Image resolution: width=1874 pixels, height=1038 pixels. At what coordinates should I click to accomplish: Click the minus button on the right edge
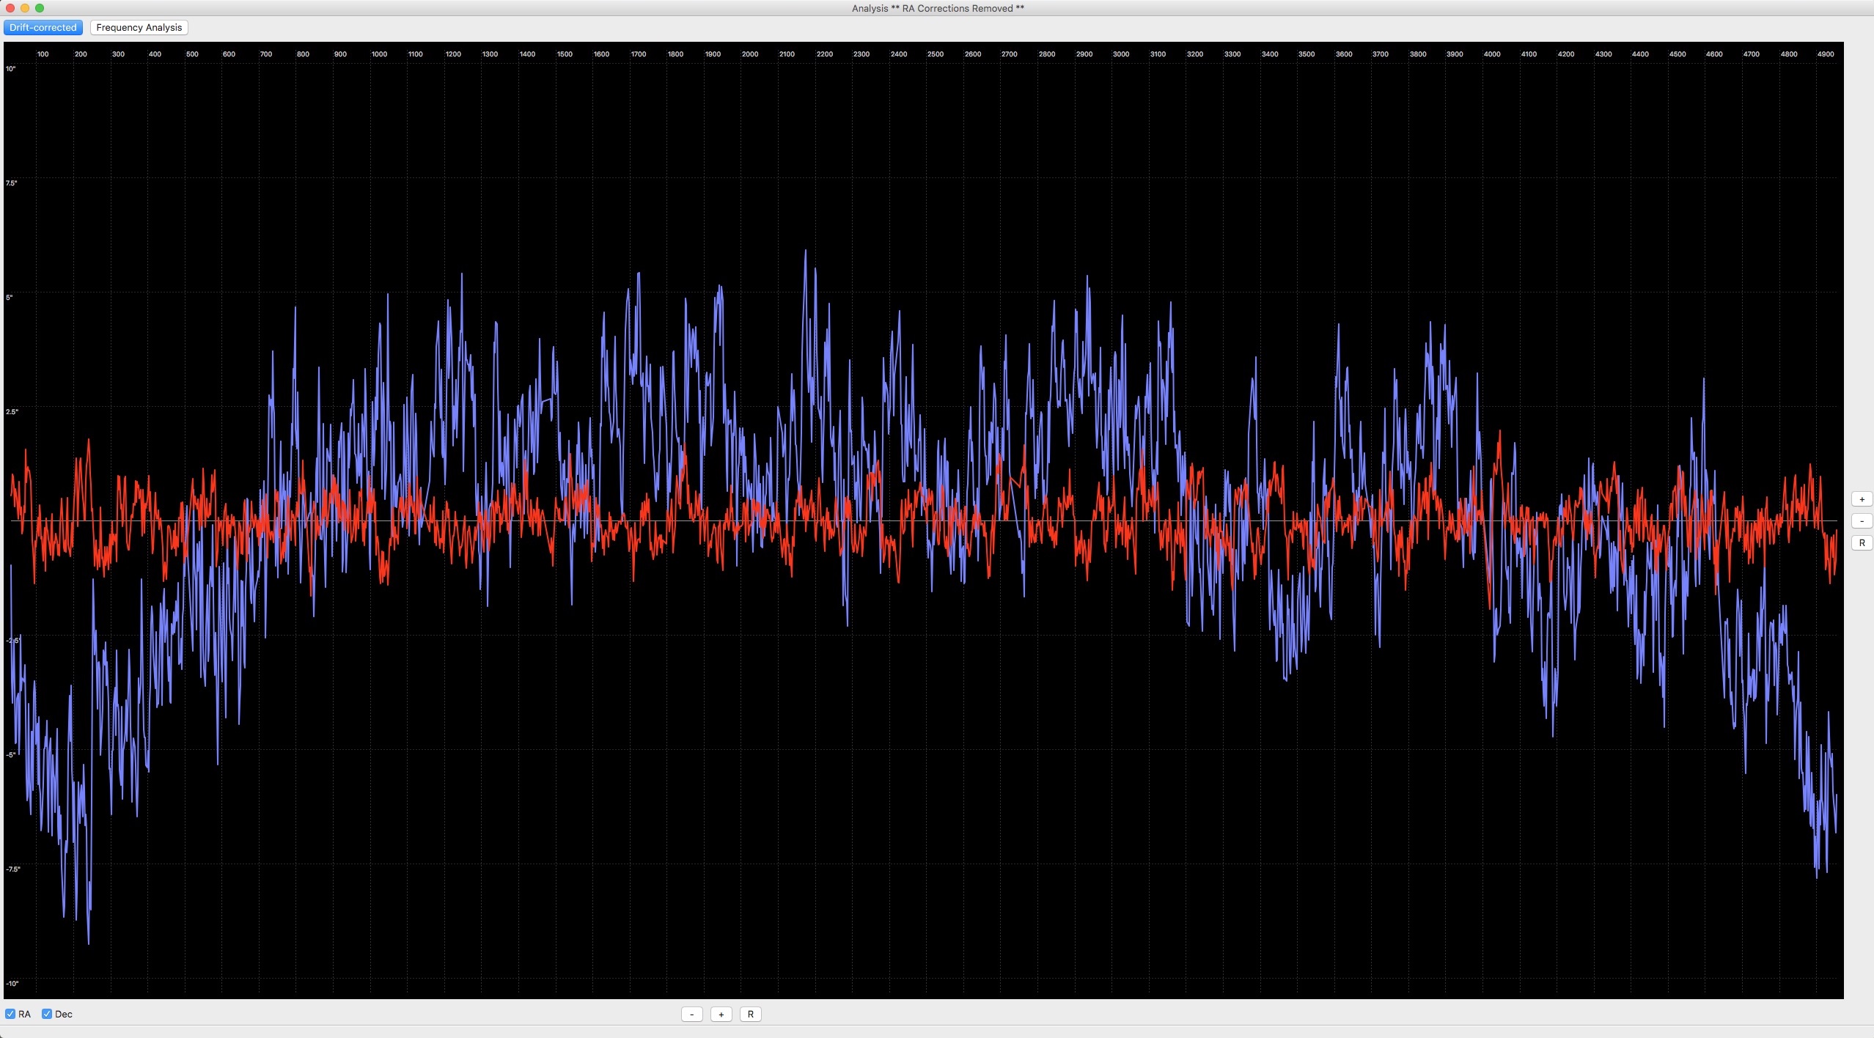point(1862,521)
